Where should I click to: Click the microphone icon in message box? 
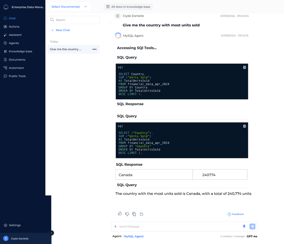point(244,227)
